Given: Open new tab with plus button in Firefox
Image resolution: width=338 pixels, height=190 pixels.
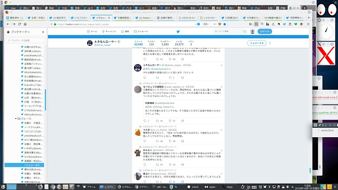Looking at the screenshot, I should coord(308,17).
